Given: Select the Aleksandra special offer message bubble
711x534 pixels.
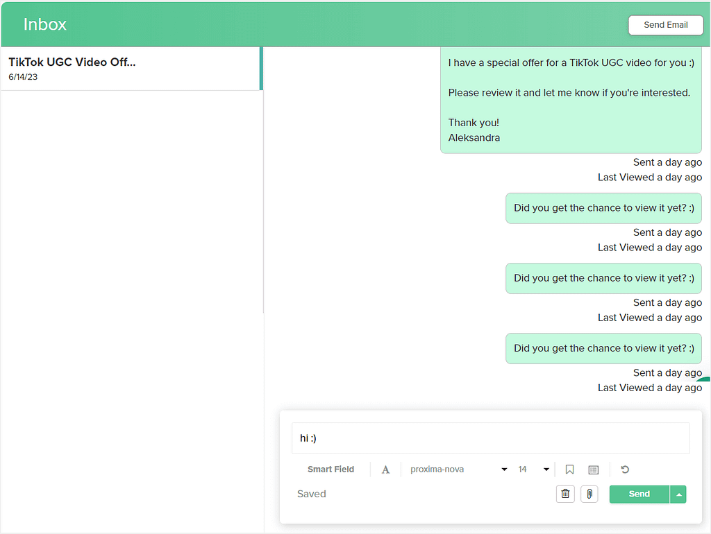Looking at the screenshot, I should pos(571,100).
